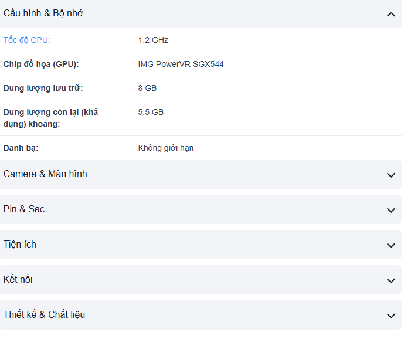Viewport: 404px width, 339px height.
Task: Open the Tốc độ CPU link
Action: pos(27,40)
